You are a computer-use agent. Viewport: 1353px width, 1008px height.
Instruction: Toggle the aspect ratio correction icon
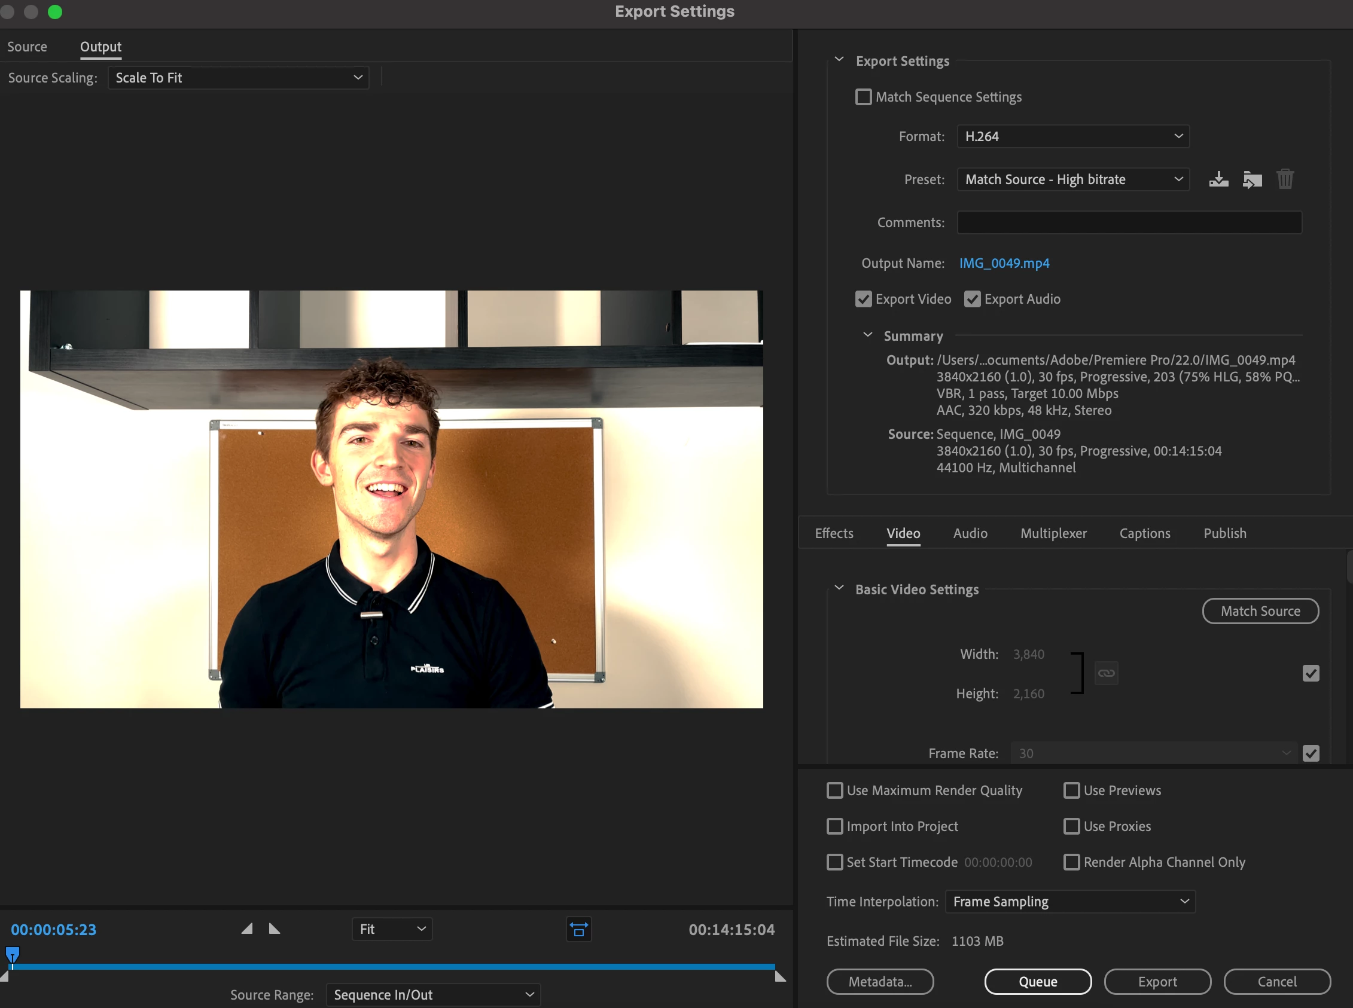(x=578, y=929)
